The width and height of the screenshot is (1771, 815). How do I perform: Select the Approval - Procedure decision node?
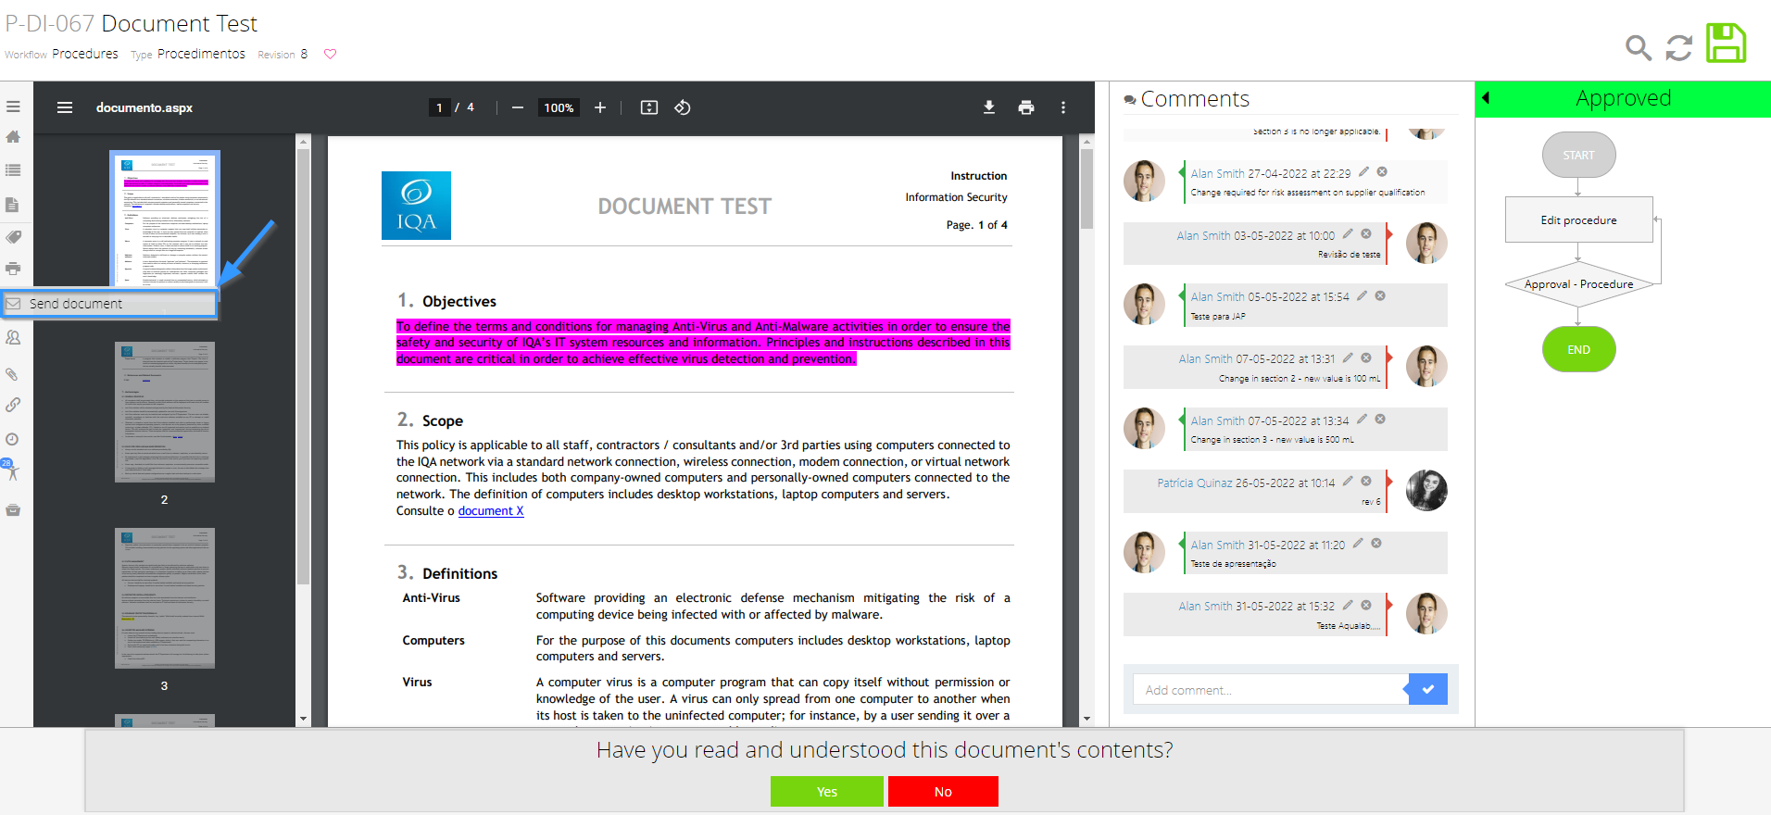coord(1578,284)
